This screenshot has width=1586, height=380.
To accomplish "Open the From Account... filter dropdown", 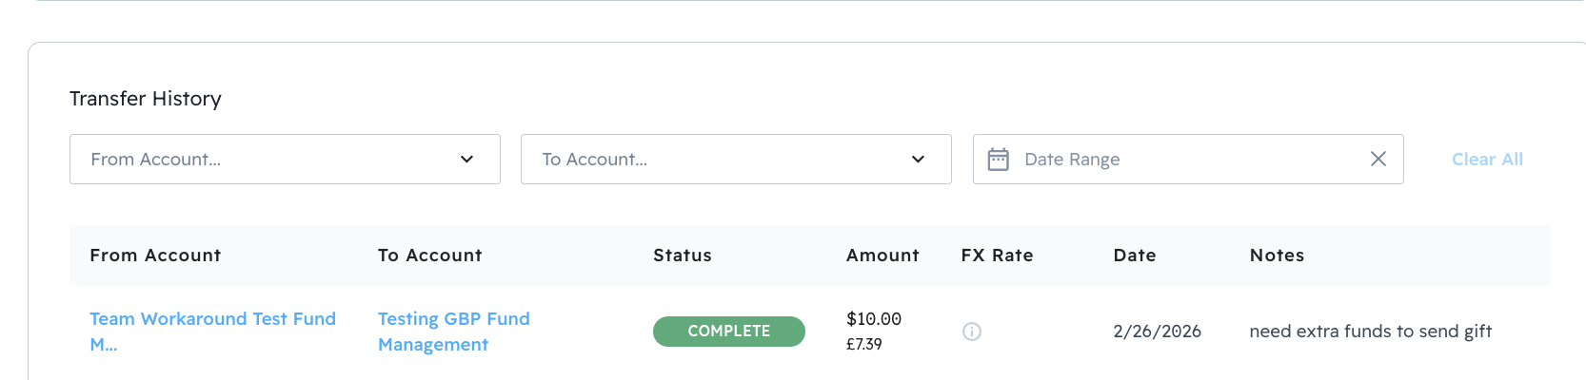I will pyautogui.click(x=267, y=160).
